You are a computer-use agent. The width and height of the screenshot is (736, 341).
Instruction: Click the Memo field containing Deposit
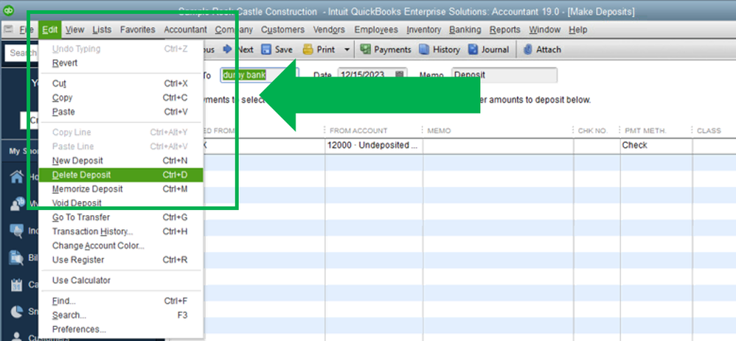[504, 75]
